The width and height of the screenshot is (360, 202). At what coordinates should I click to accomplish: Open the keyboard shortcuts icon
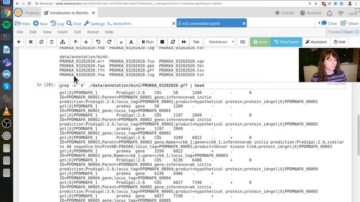pyautogui.click(x=242, y=42)
